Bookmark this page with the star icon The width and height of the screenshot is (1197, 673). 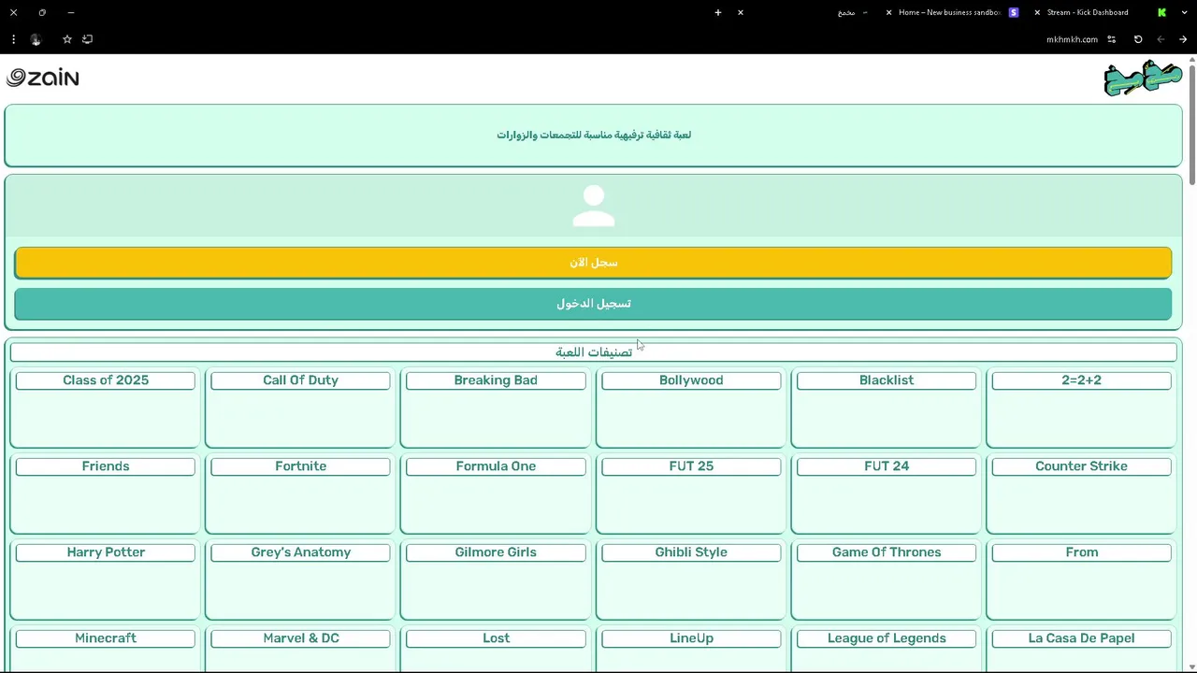pyautogui.click(x=67, y=39)
